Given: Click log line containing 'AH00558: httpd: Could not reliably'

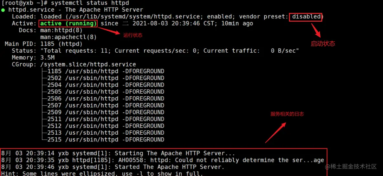Looking at the screenshot, I should click(x=163, y=160).
